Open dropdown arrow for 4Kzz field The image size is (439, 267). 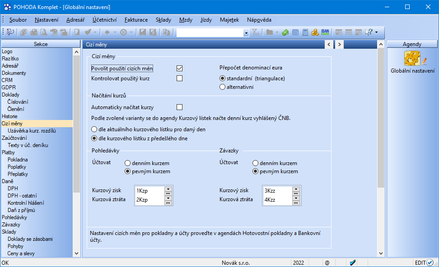pos(296,198)
